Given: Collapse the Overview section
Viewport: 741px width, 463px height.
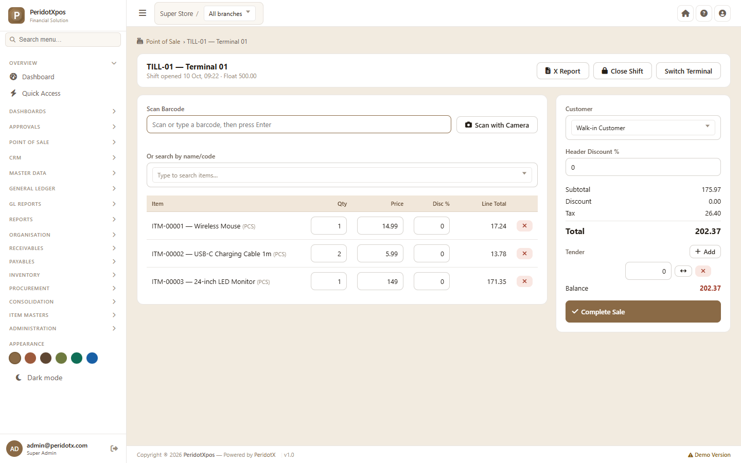Looking at the screenshot, I should pos(63,63).
